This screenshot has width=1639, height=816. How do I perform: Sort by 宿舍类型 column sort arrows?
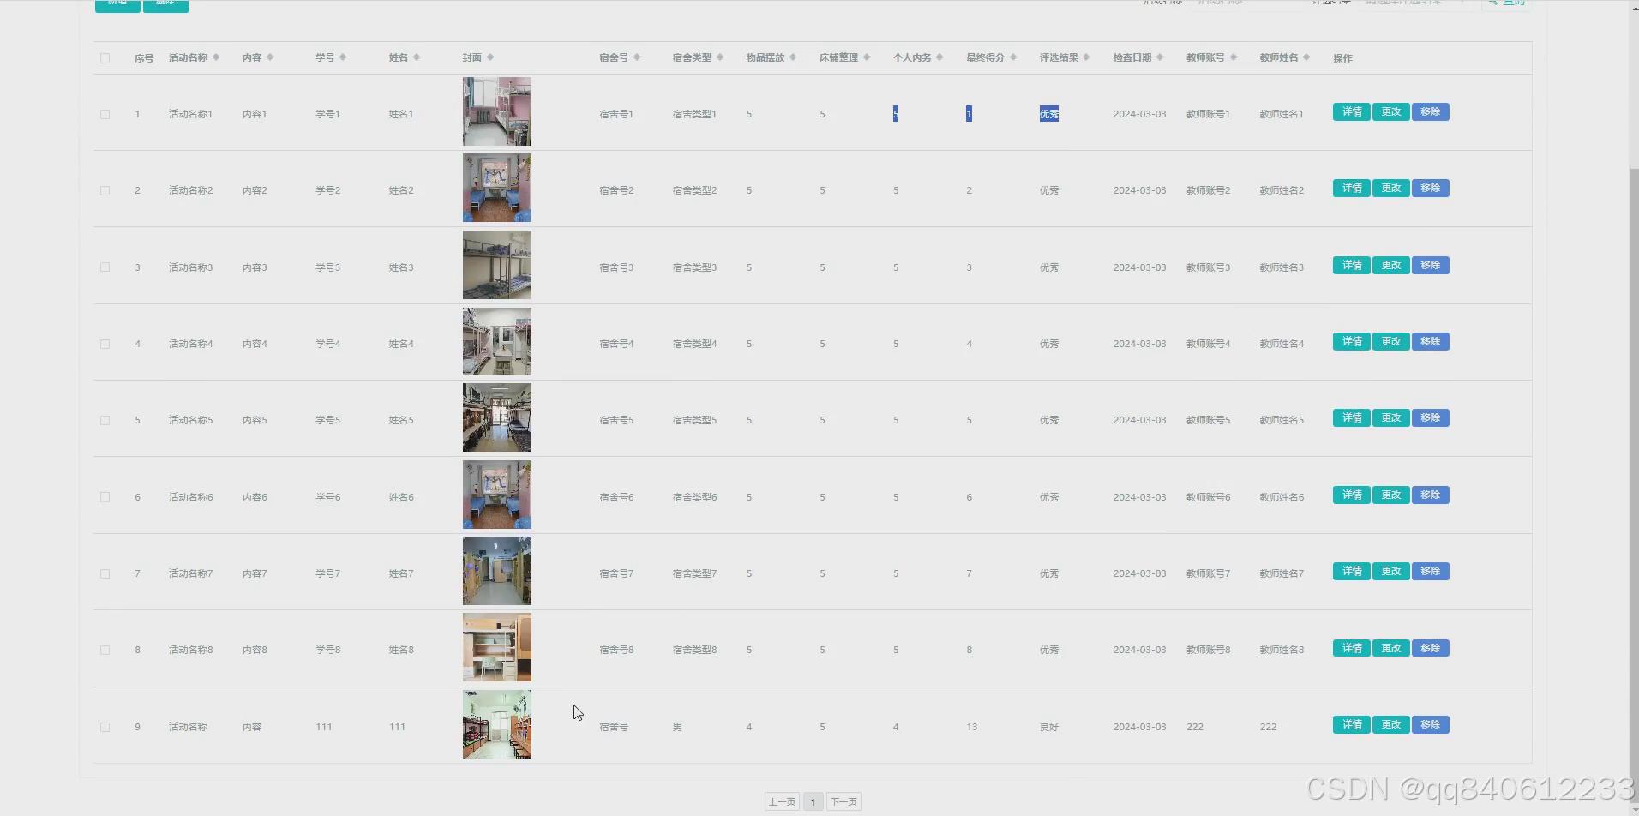coord(720,57)
